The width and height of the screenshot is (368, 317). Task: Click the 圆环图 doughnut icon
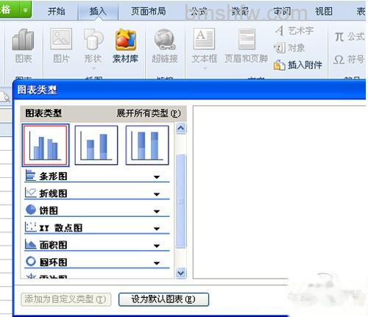31,261
